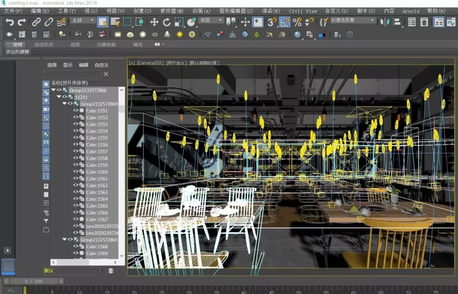The width and height of the screenshot is (458, 294).
Task: Toggle the Display Lights bulb filter icon
Action: (46, 101)
